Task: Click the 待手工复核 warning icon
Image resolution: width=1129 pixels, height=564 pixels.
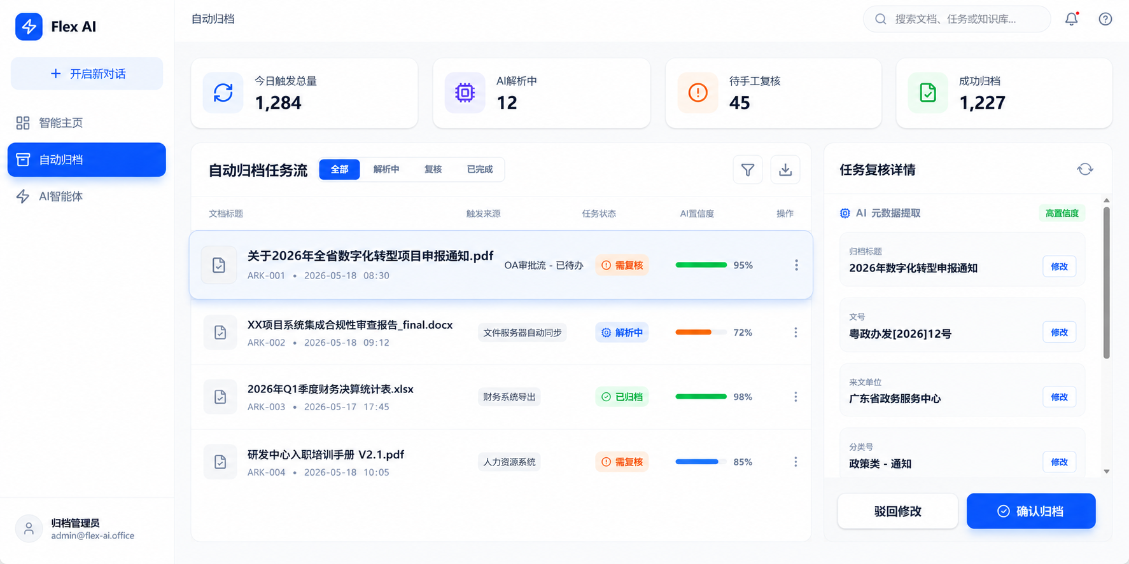Action: point(698,93)
